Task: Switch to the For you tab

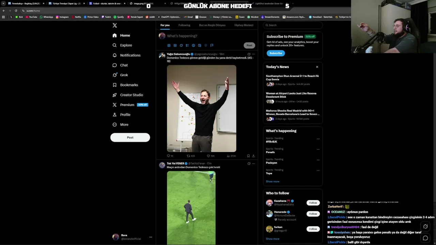Action: 165,25
